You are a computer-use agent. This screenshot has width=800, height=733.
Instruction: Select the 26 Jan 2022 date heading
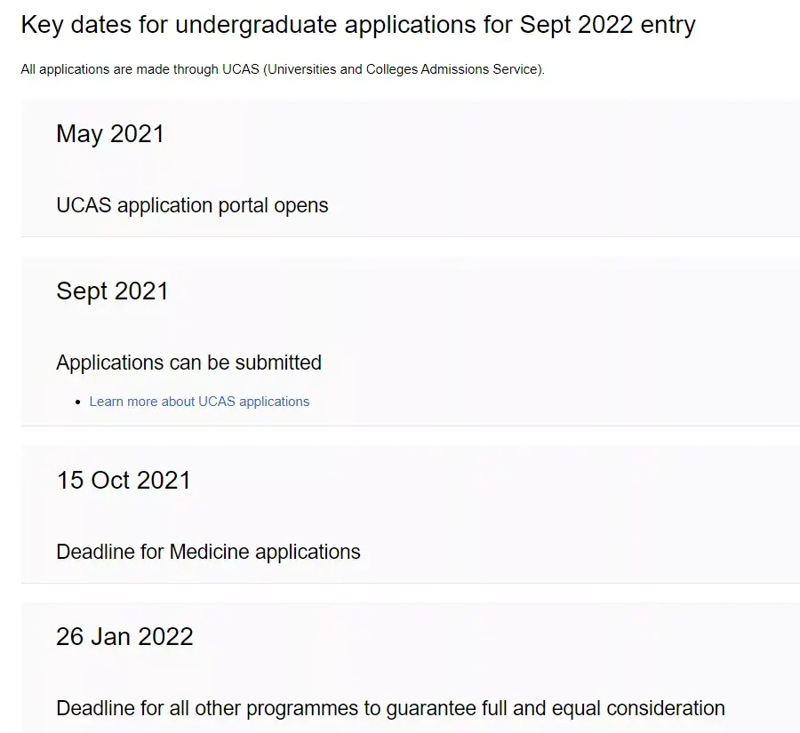124,636
